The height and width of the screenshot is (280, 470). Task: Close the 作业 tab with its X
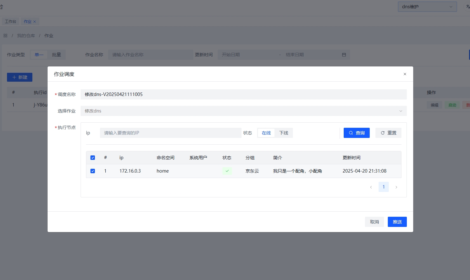(35, 22)
